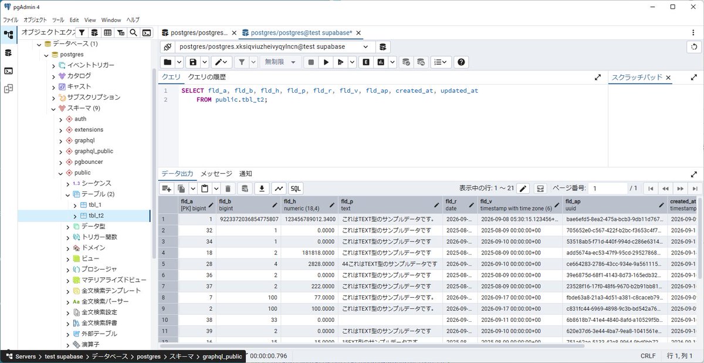Click the save data changes icon
Viewport: 704px width, 363px height.
pyautogui.click(x=245, y=188)
